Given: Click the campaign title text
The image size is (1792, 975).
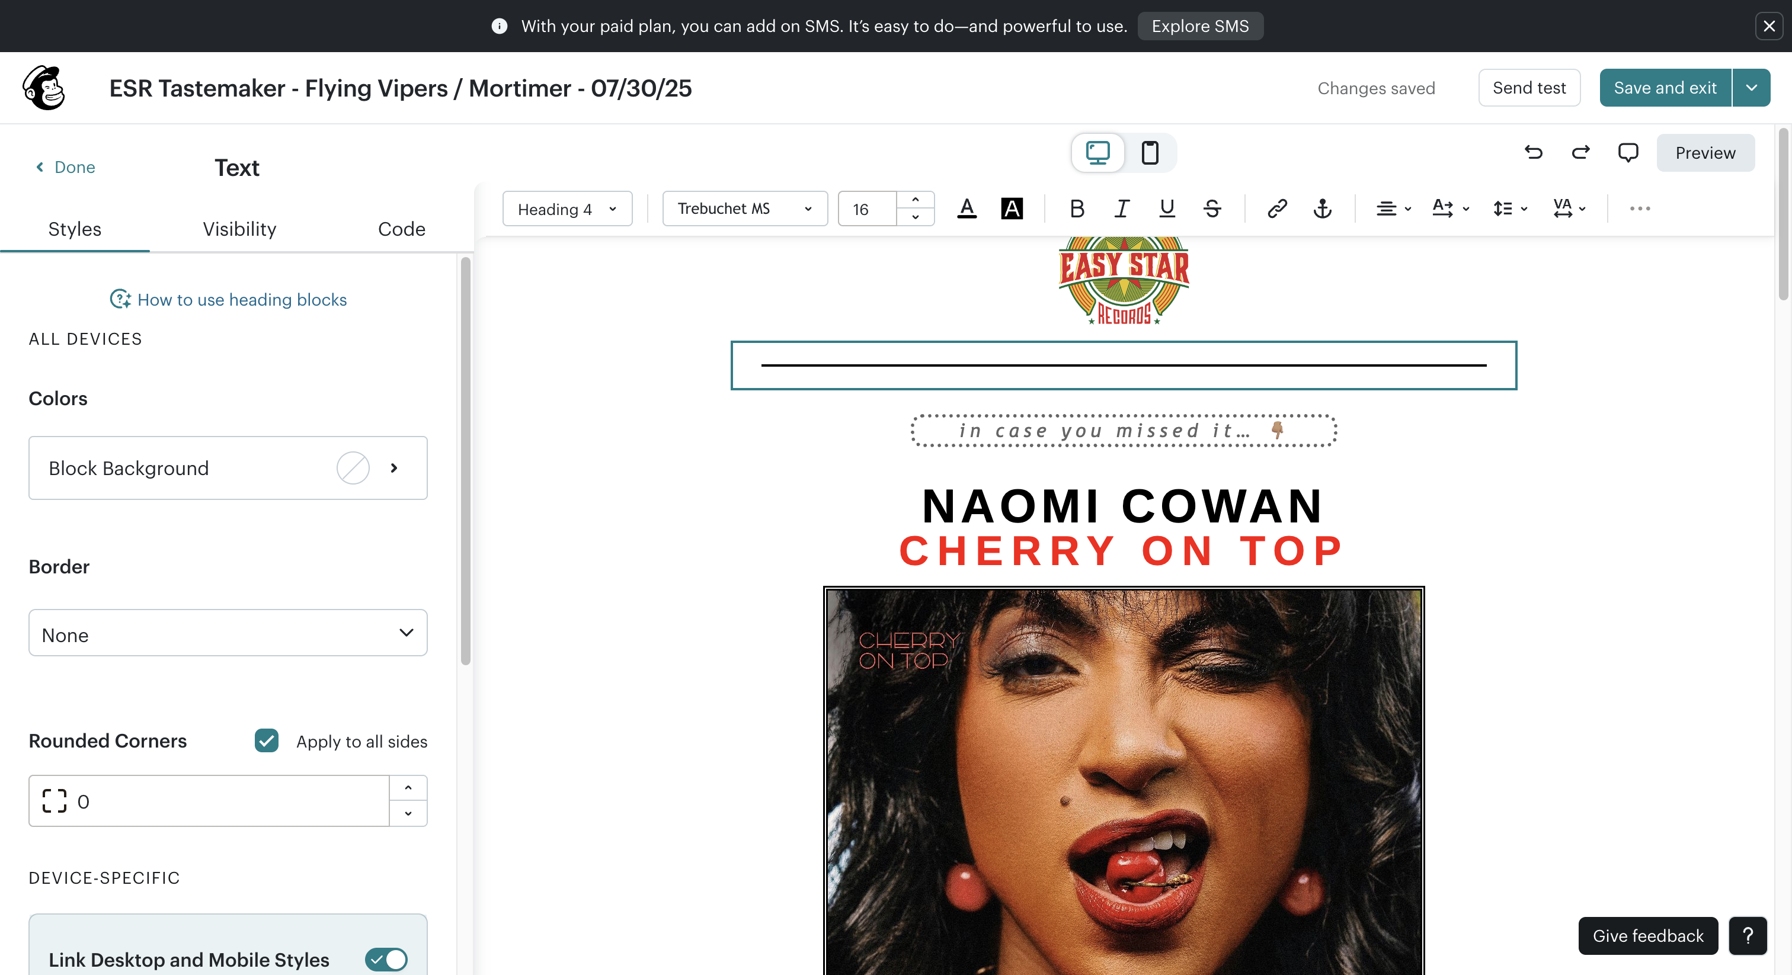Looking at the screenshot, I should point(401,88).
